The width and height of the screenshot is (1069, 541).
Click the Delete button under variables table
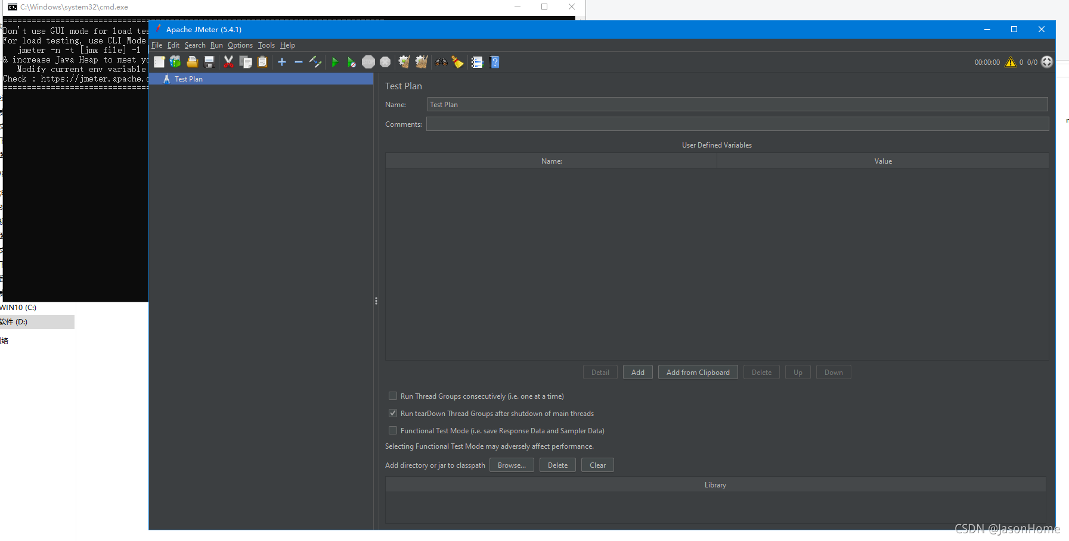[761, 372]
